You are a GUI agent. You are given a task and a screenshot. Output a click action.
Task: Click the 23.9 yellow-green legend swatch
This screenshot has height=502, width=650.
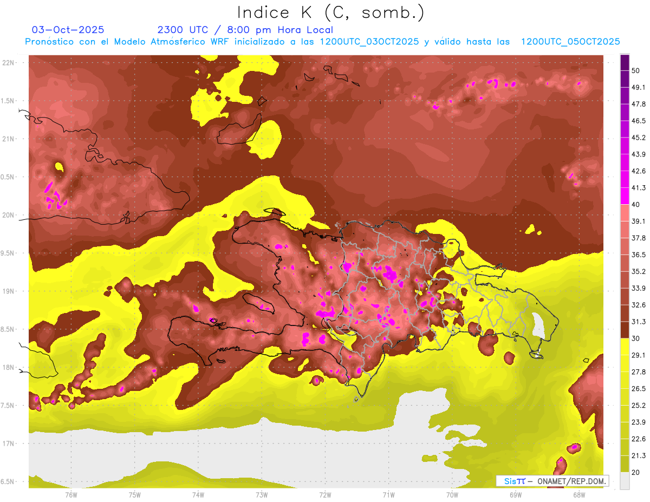625,414
